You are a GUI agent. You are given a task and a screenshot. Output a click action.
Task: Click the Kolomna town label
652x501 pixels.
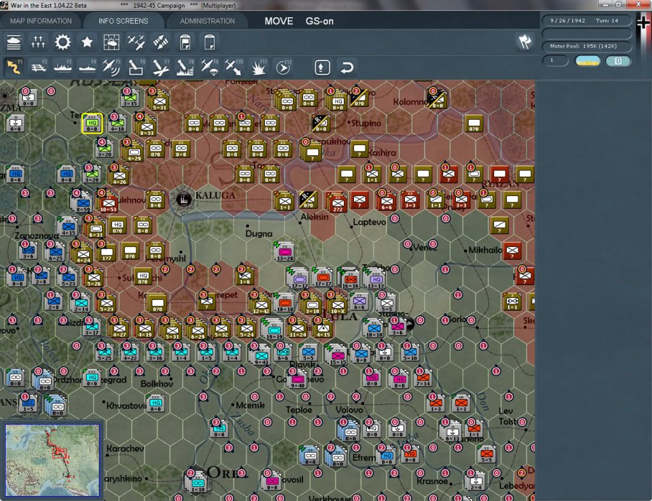[411, 102]
